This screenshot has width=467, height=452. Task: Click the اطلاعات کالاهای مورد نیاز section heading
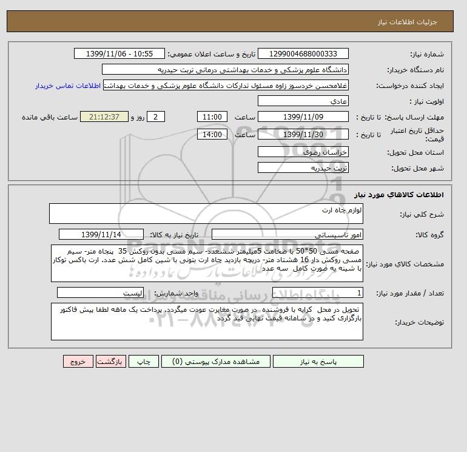click(x=399, y=195)
